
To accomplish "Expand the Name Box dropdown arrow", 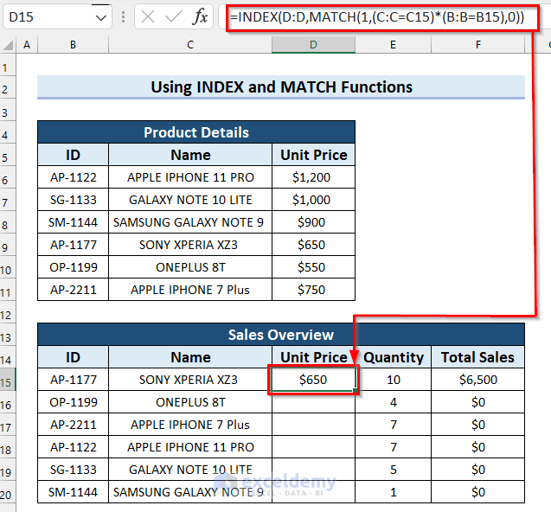I will coord(101,17).
